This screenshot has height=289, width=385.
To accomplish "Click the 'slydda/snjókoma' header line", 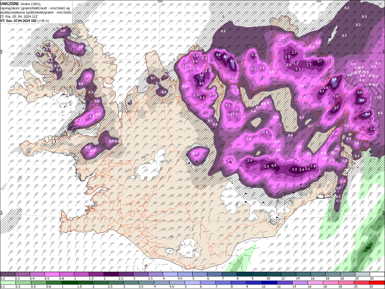I will [36, 12].
